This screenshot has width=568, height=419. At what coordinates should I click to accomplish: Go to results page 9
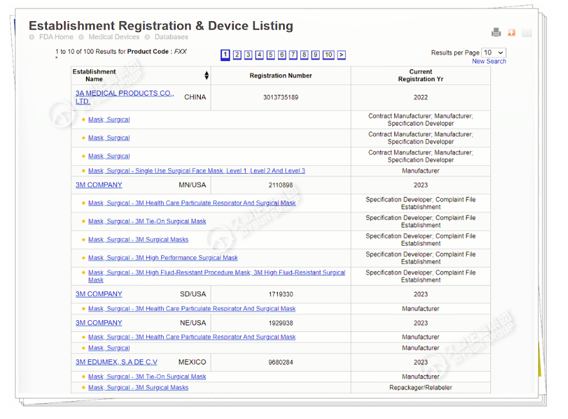pyautogui.click(x=316, y=55)
